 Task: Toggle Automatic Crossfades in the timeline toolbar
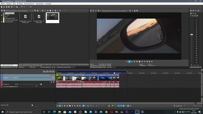121,106
